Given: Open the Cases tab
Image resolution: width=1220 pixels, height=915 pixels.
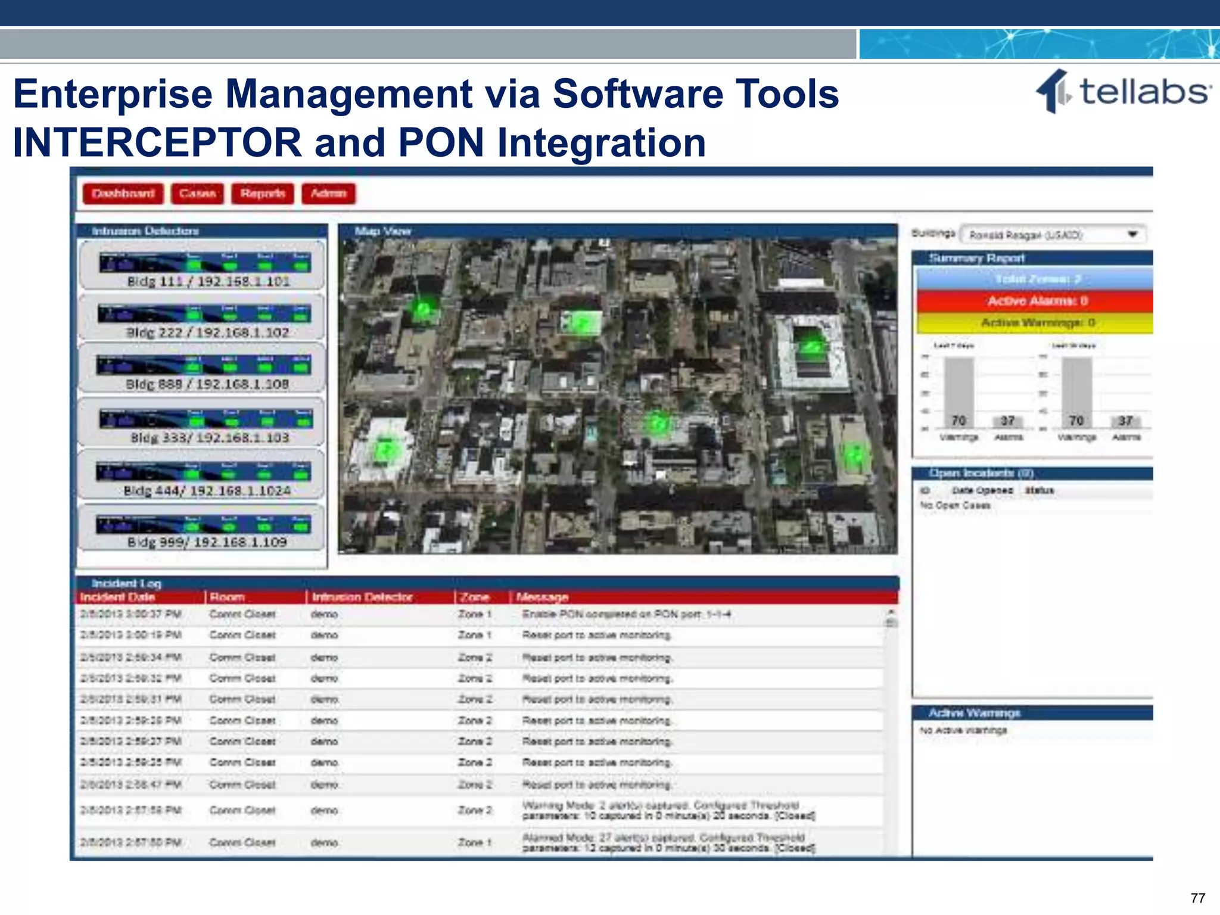Looking at the screenshot, I should [x=197, y=194].
